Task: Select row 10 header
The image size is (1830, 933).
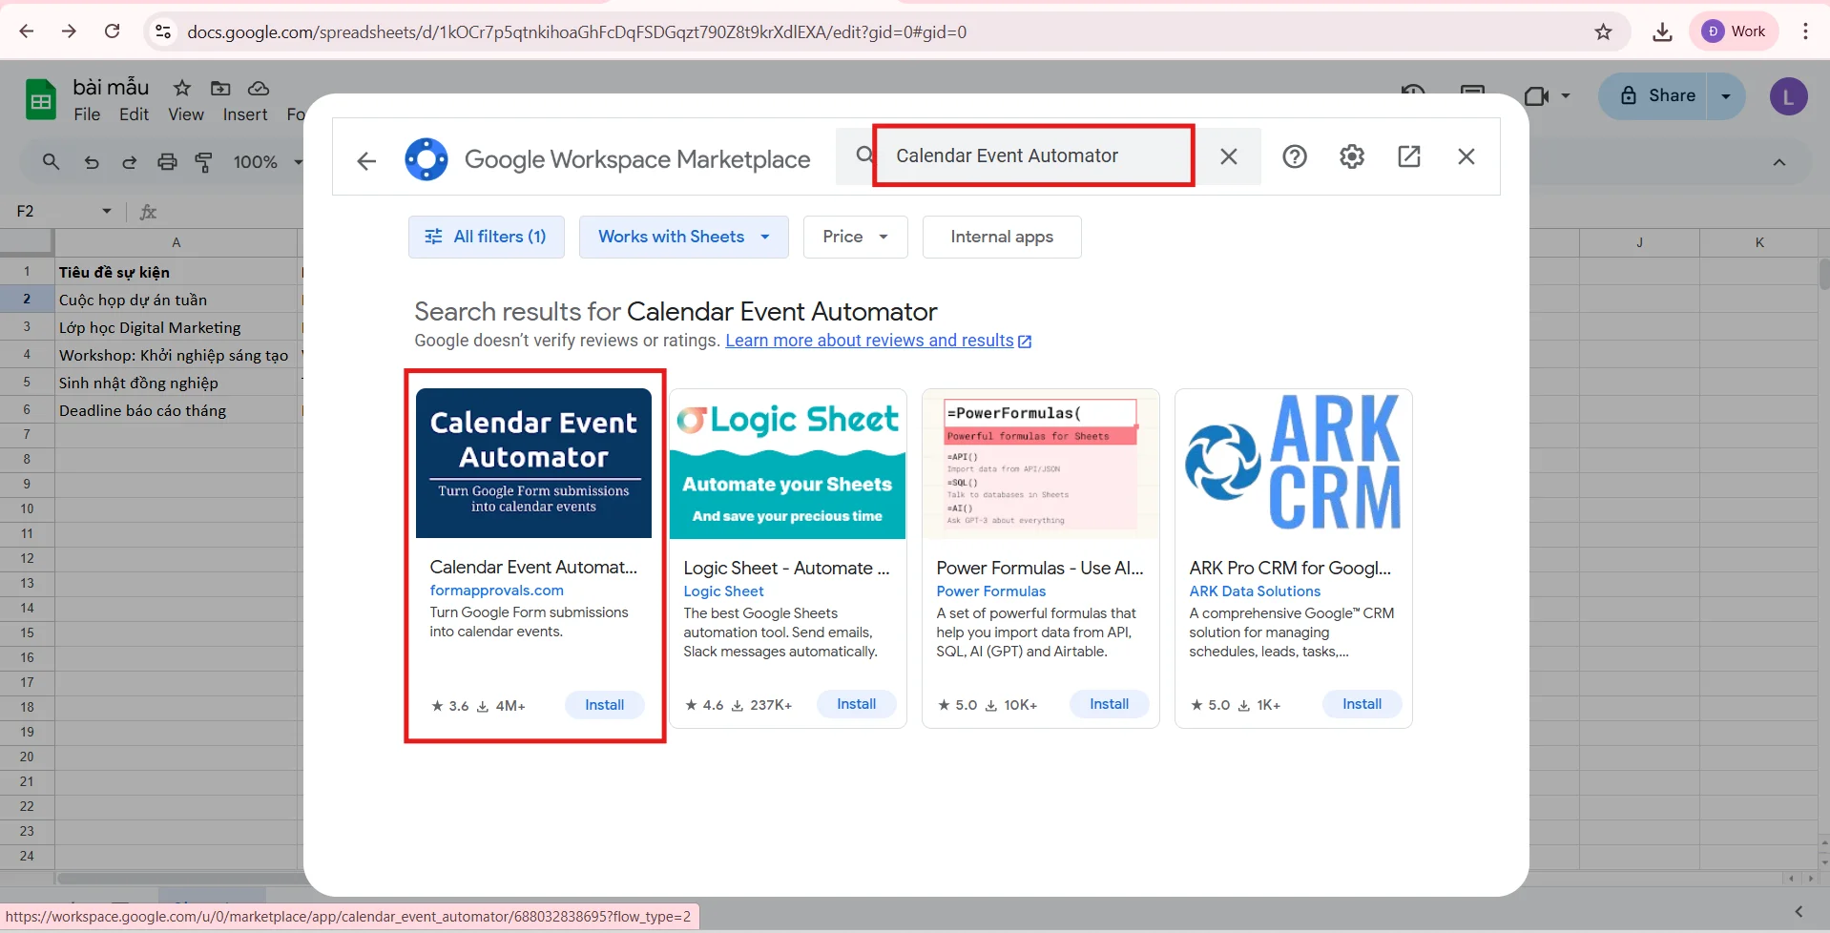Action: point(27,508)
